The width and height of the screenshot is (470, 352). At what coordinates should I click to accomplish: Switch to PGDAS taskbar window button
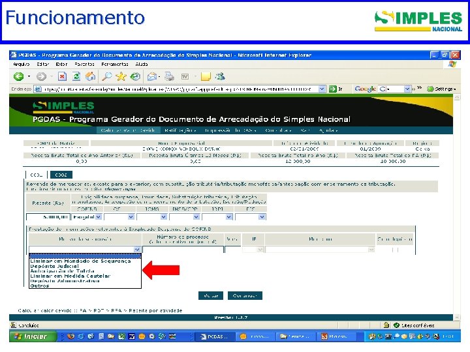tap(214, 336)
